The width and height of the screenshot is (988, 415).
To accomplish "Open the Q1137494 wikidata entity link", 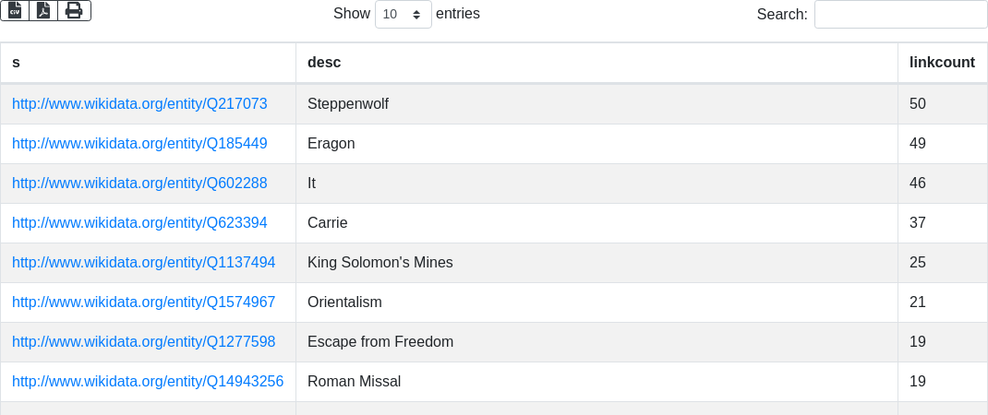I will (144, 263).
